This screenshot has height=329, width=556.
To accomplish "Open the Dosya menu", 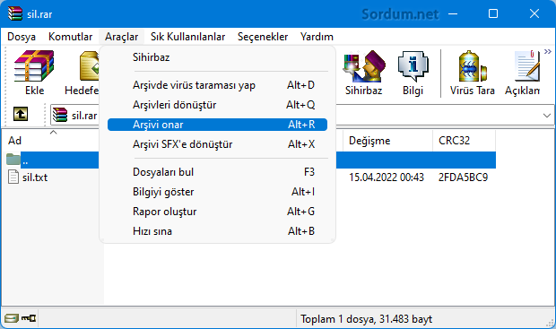I will coord(22,37).
